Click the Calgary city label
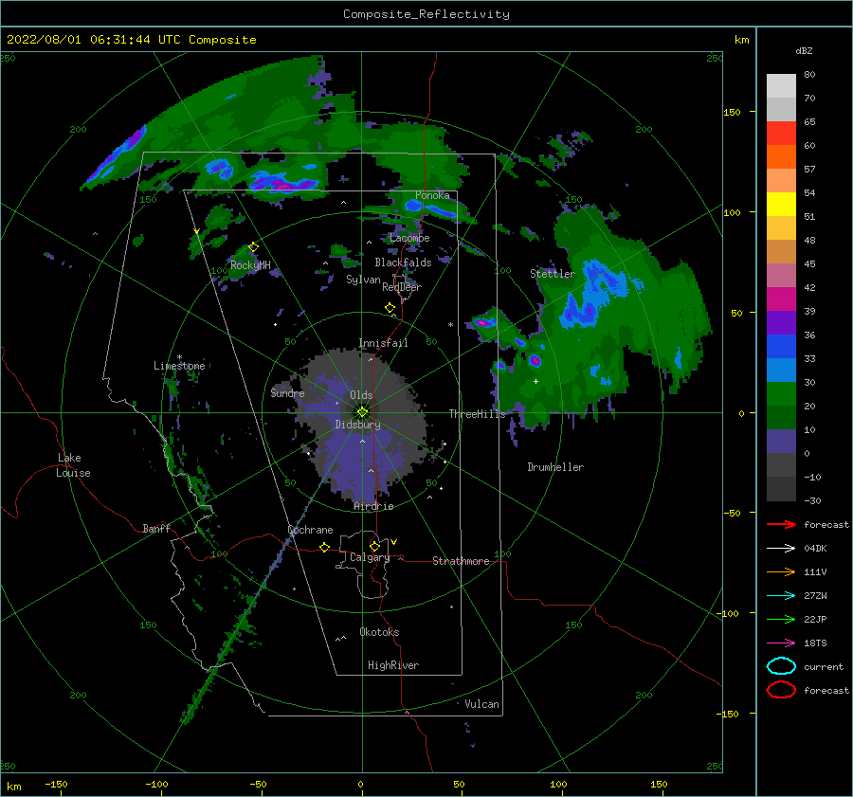 [370, 557]
